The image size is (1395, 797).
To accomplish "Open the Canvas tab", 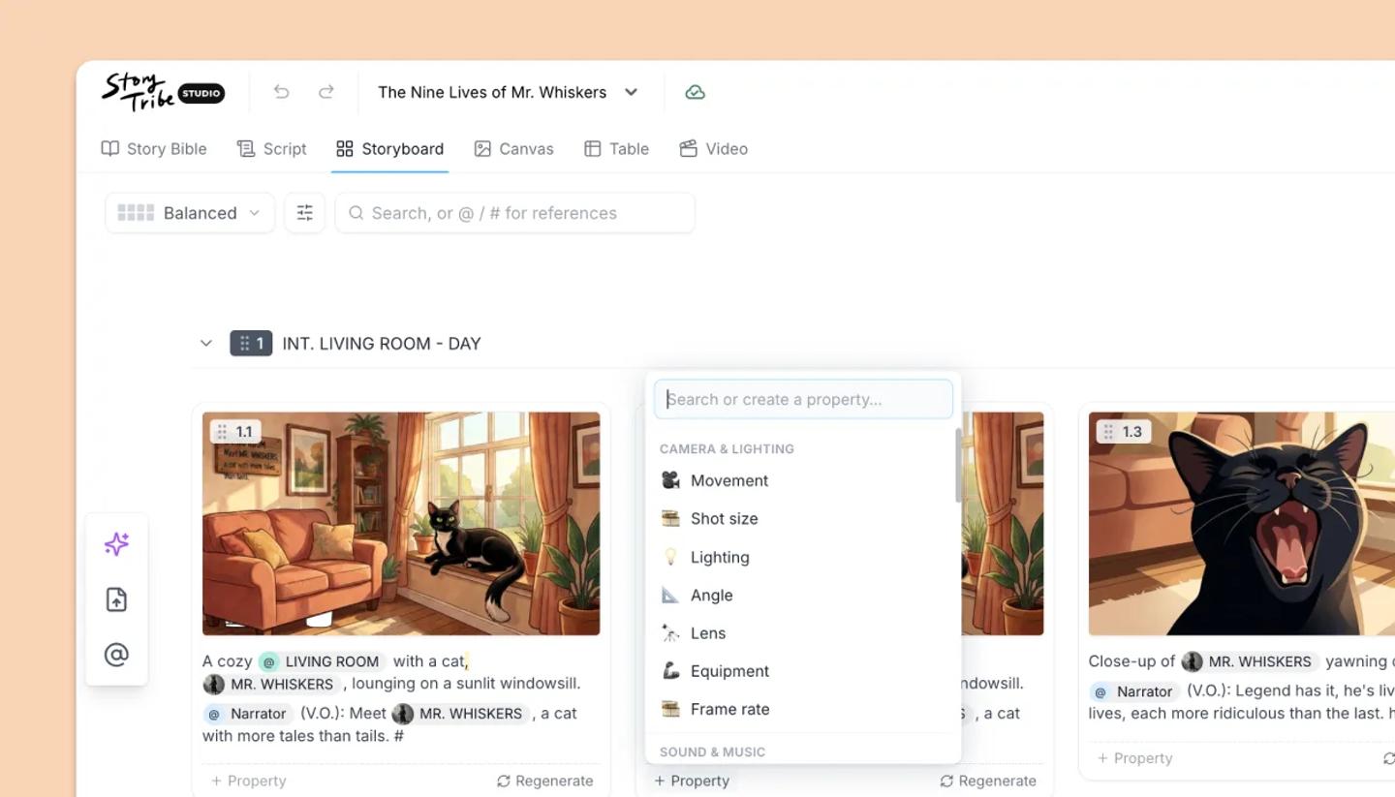I will pyautogui.click(x=513, y=149).
